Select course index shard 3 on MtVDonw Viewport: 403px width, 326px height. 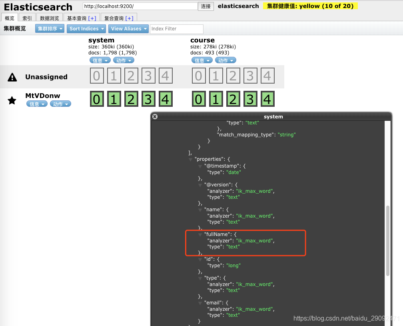pos(250,99)
